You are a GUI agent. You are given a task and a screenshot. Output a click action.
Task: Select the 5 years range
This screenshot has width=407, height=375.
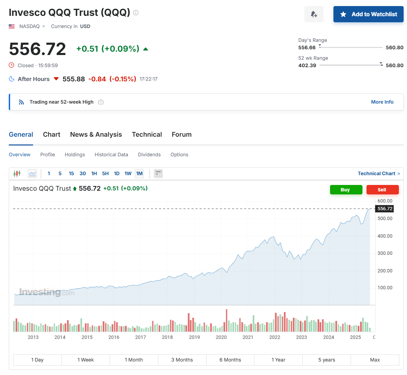pyautogui.click(x=327, y=360)
